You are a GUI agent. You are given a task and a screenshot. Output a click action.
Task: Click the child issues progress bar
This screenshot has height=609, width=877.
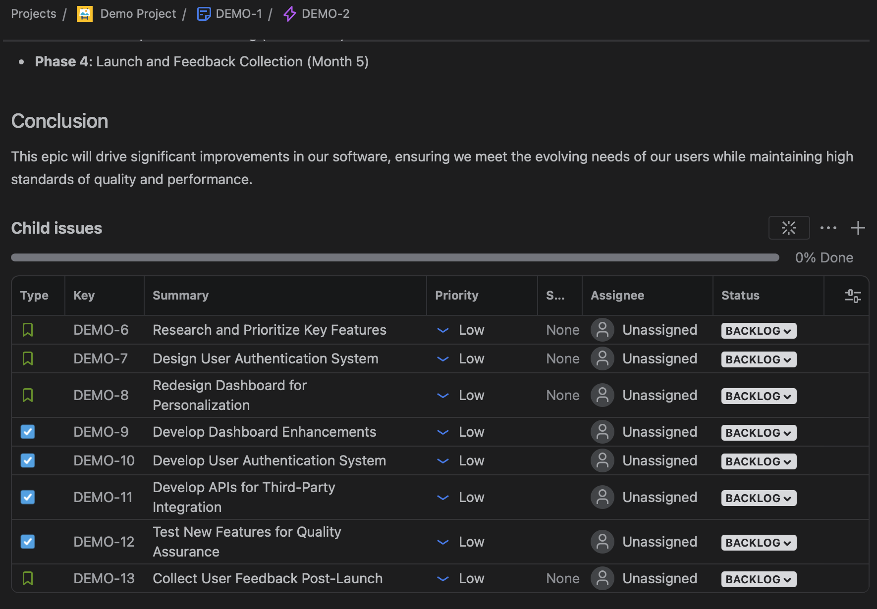click(x=395, y=257)
